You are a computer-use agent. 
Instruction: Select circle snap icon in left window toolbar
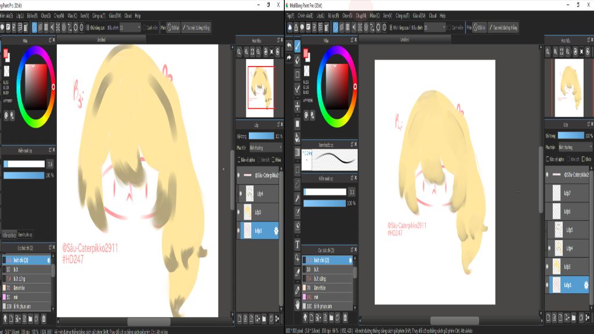(64, 27)
